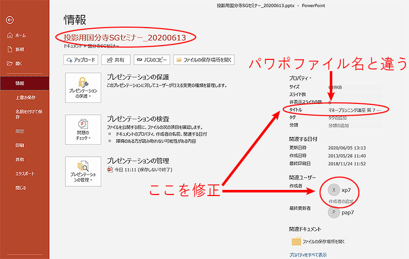The width and height of the screenshot is (409, 259).
Task: Expand the プロパティ dropdown header
Action: pyautogui.click(x=300, y=78)
